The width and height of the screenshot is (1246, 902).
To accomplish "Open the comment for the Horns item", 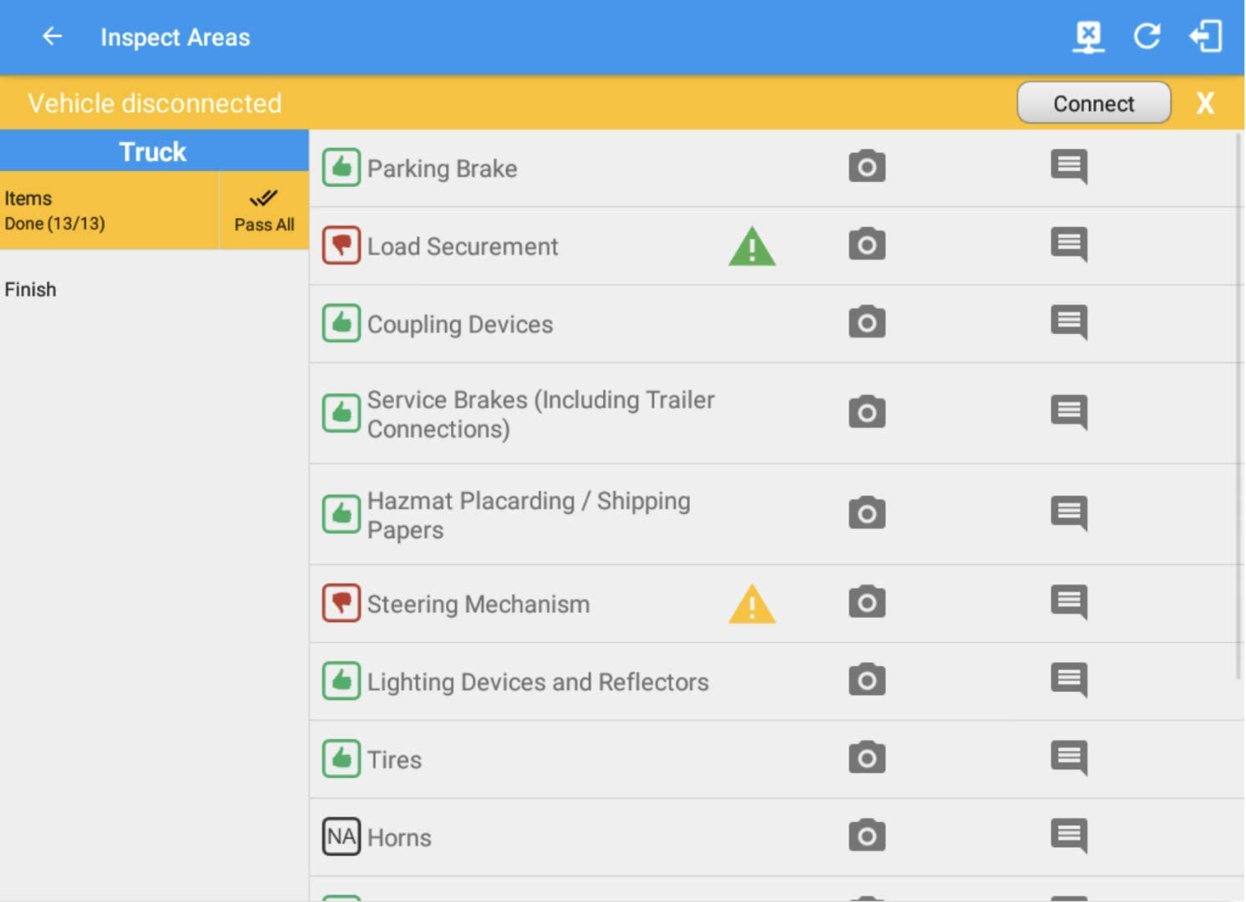I will click(x=1069, y=835).
